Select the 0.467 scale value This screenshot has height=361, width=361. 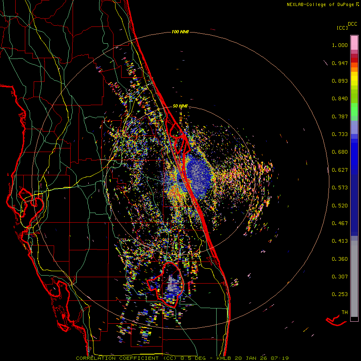point(340,223)
